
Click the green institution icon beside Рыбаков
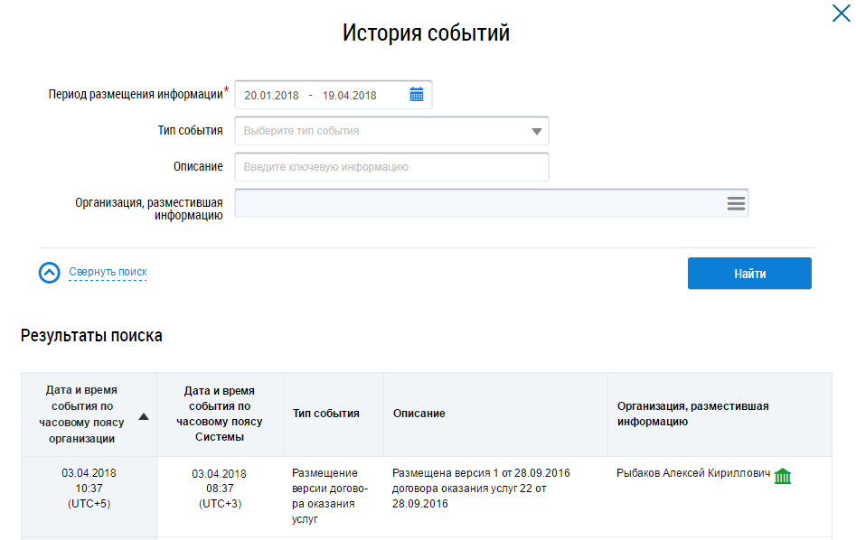(783, 476)
